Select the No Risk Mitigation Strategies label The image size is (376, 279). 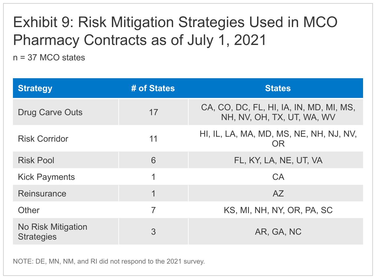click(x=52, y=232)
